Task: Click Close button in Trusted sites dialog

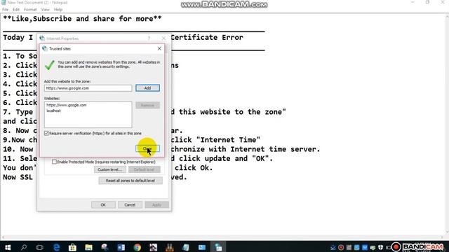Action: pyautogui.click(x=147, y=148)
